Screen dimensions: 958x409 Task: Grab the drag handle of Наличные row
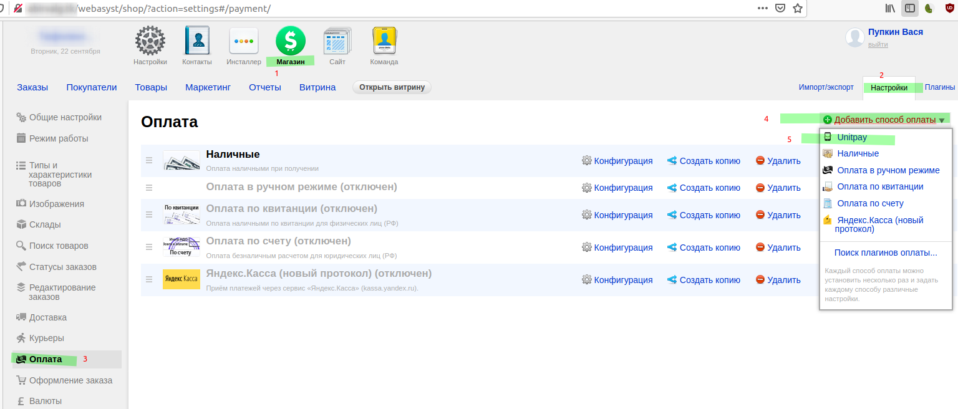point(149,160)
